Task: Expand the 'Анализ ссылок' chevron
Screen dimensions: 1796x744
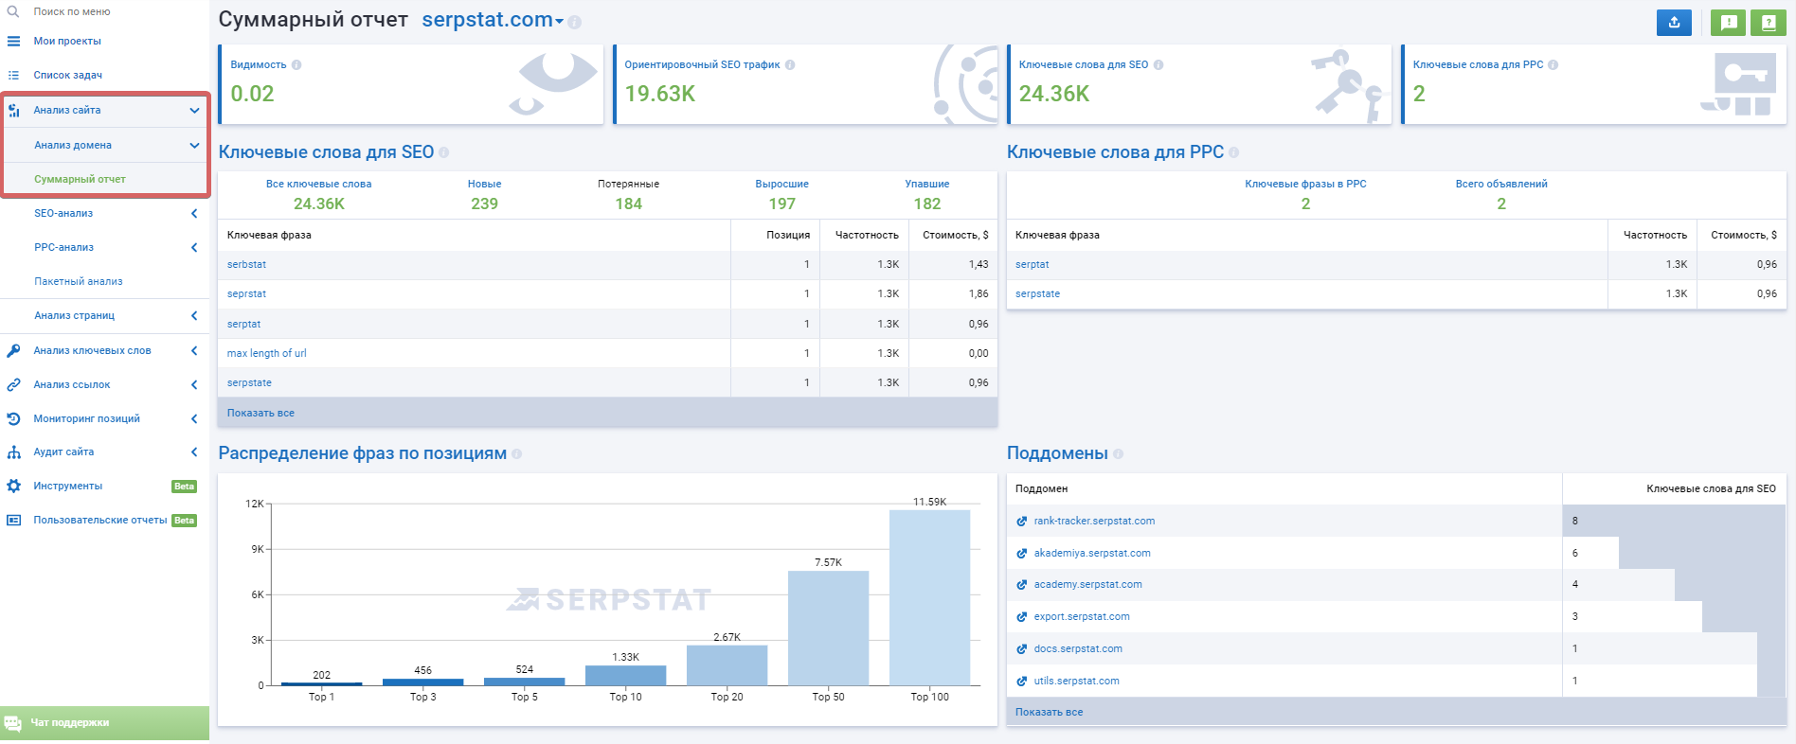Action: click(194, 384)
